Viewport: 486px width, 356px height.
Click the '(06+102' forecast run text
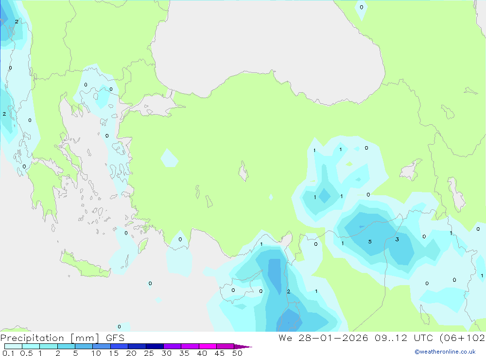tap(463, 338)
